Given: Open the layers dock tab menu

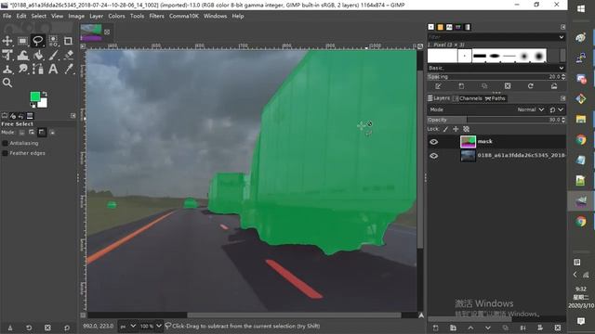Looking at the screenshot, I should point(562,98).
